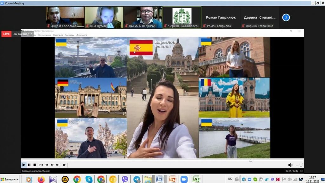Select Андрій Королько's video thumbnail
Viewport: 325px width, 183px height.
[65, 16]
